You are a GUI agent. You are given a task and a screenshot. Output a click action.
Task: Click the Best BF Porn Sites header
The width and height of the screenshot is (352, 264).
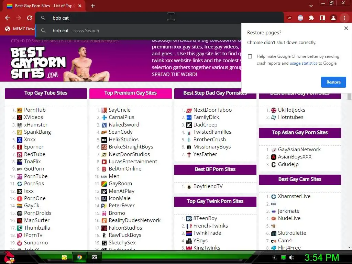click(215, 169)
